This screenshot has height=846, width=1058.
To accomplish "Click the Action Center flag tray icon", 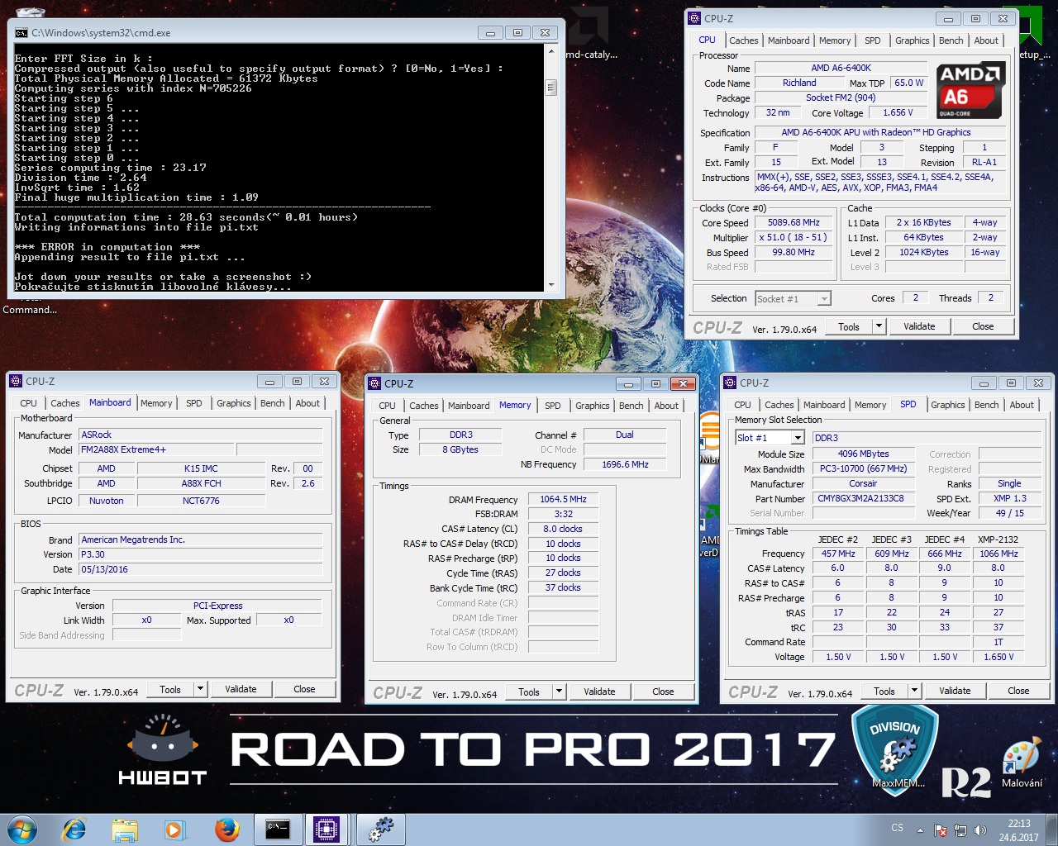I will [x=941, y=829].
